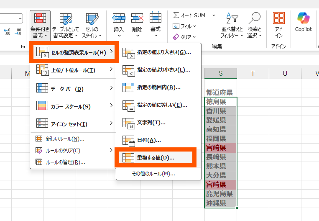Image resolution: width=319 pixels, height=221 pixels.
Task: Open 検索と選択 magnifier icon
Action: click(x=254, y=18)
